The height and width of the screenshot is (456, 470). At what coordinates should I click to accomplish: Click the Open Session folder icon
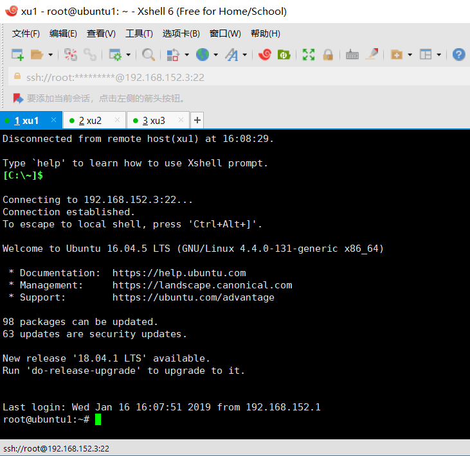(37, 55)
